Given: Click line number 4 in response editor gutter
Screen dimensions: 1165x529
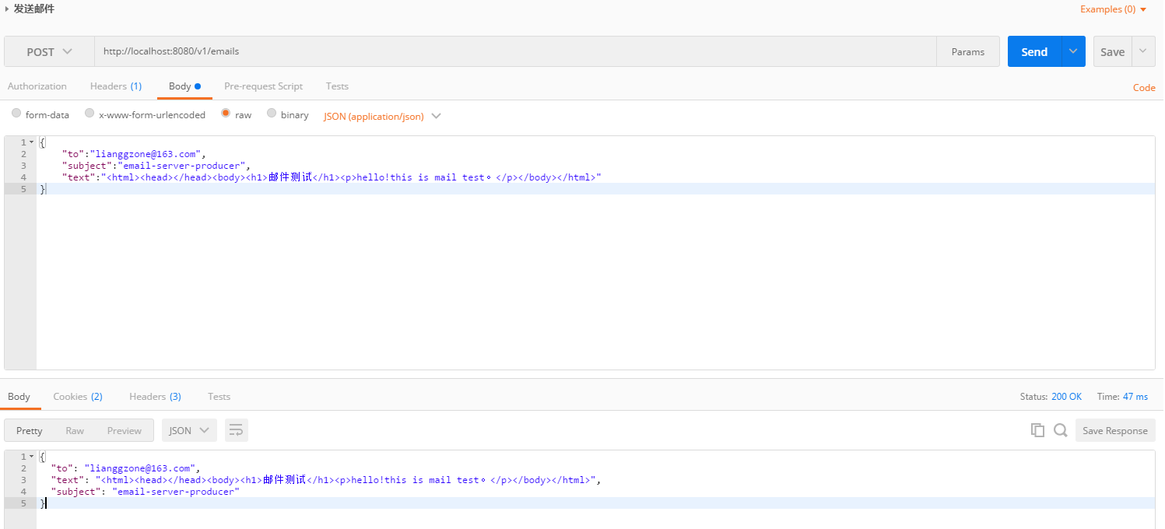Looking at the screenshot, I should click(23, 492).
